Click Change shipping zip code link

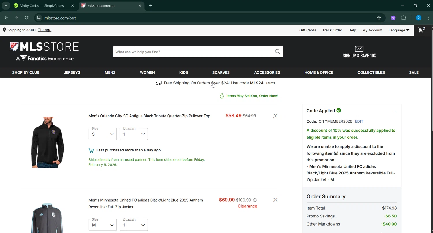(x=44, y=30)
